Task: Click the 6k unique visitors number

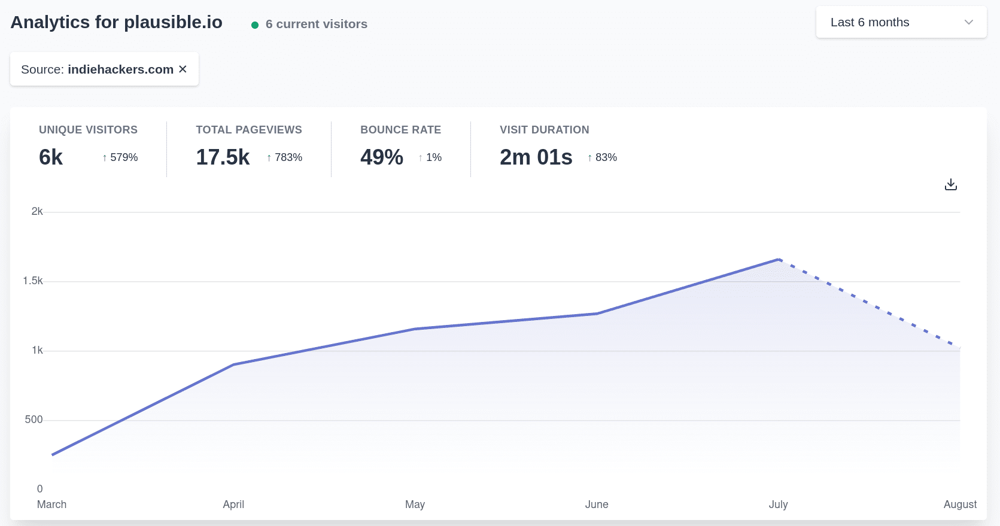Action: (x=51, y=157)
